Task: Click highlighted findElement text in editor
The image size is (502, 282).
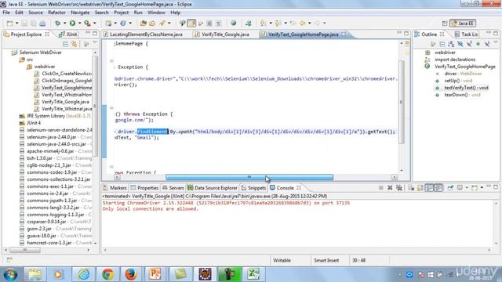Action: (152, 132)
